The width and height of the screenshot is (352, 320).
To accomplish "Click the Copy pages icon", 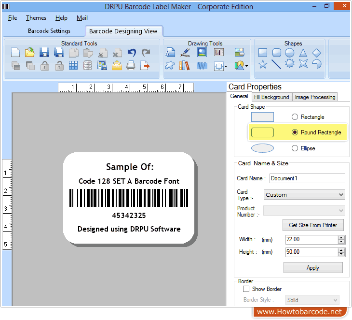I will 73,53.
